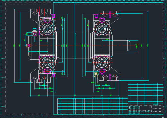Viewport: 167px width, 118px height.
Task: Select lower-left bearing housing circle
Action: click(47, 62)
